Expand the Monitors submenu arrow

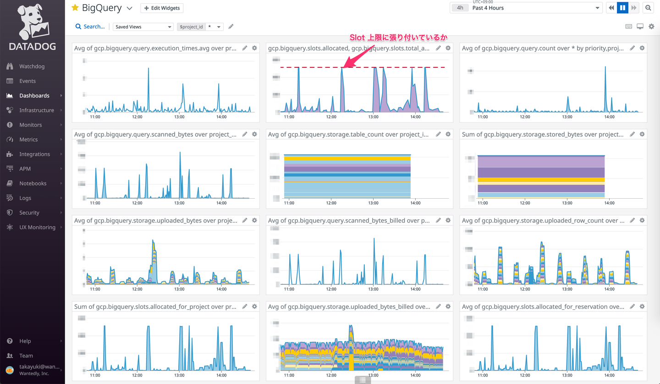tap(61, 125)
